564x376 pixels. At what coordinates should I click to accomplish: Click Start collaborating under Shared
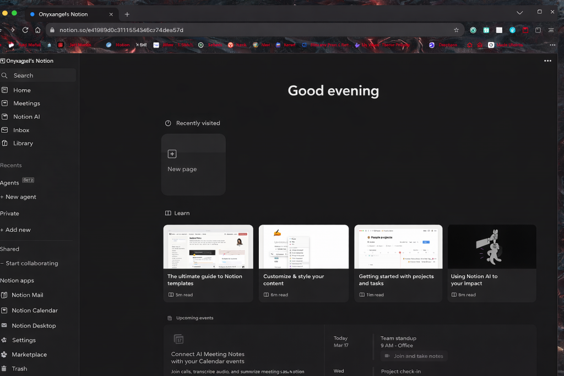tap(30, 263)
